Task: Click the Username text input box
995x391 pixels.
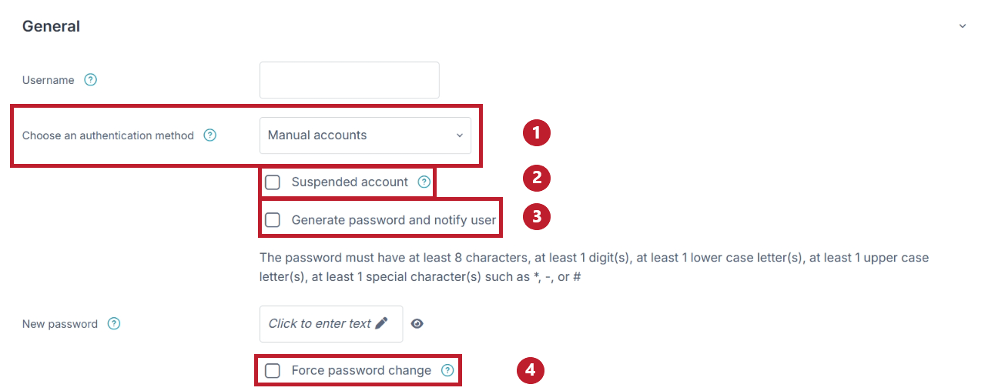Action: pos(350,80)
